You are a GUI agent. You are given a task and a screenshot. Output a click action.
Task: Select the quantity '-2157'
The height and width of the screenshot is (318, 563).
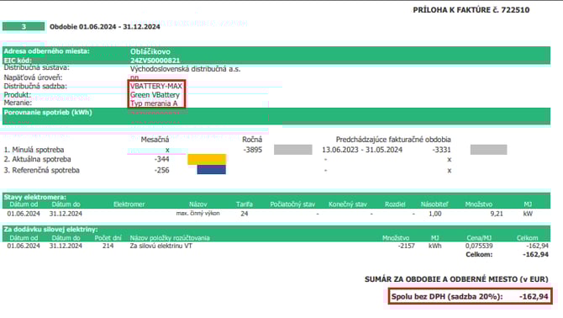coord(406,246)
